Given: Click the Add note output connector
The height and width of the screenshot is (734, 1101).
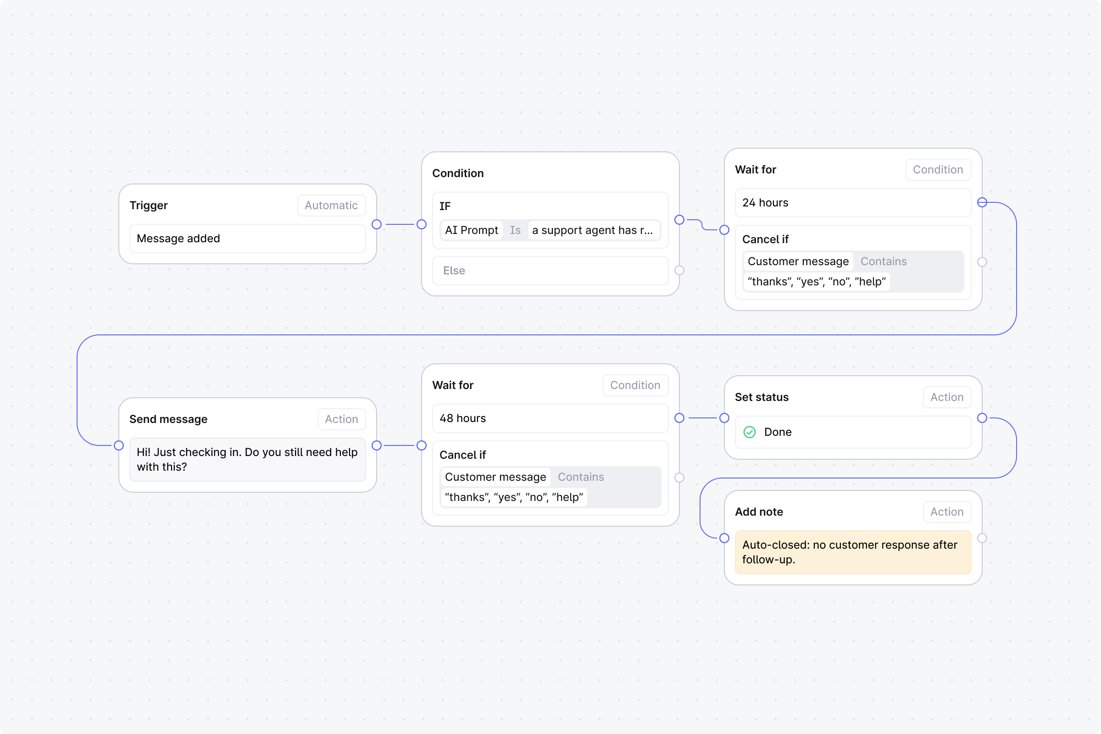Looking at the screenshot, I should click(982, 538).
